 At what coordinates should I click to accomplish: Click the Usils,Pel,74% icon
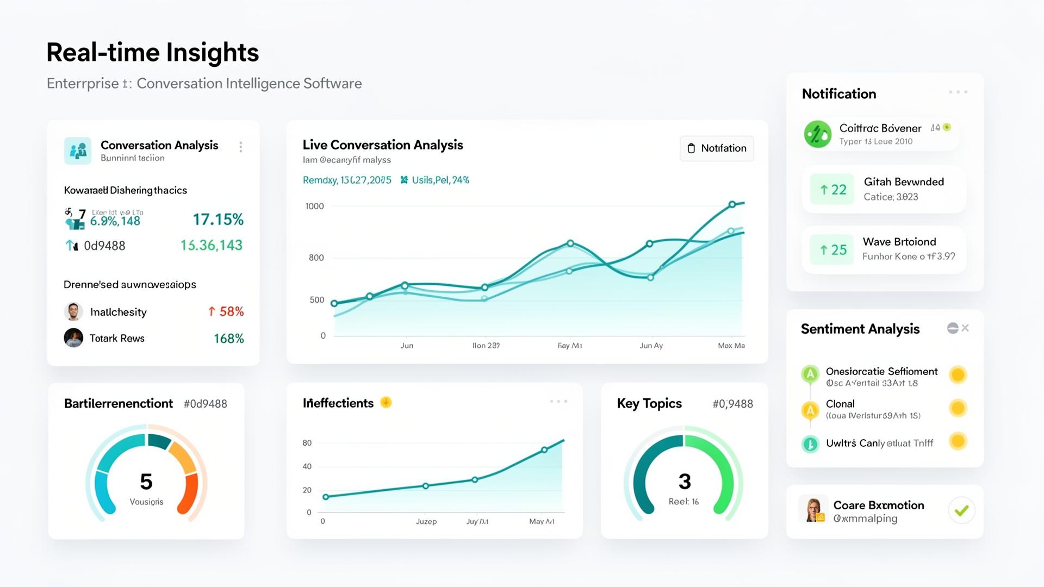[x=404, y=180]
